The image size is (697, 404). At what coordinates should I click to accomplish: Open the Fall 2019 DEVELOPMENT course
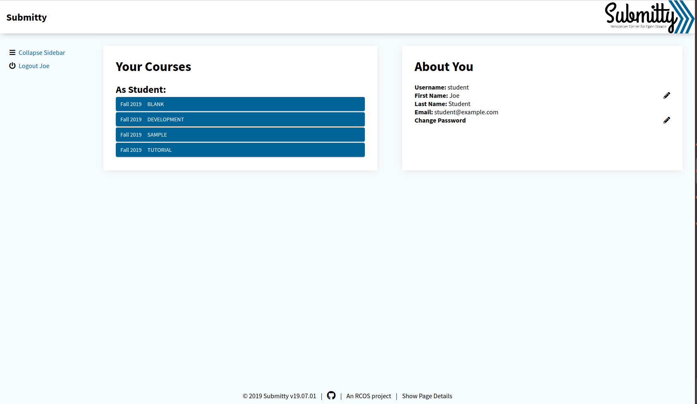[x=240, y=119]
